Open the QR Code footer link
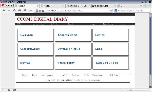 114,75
